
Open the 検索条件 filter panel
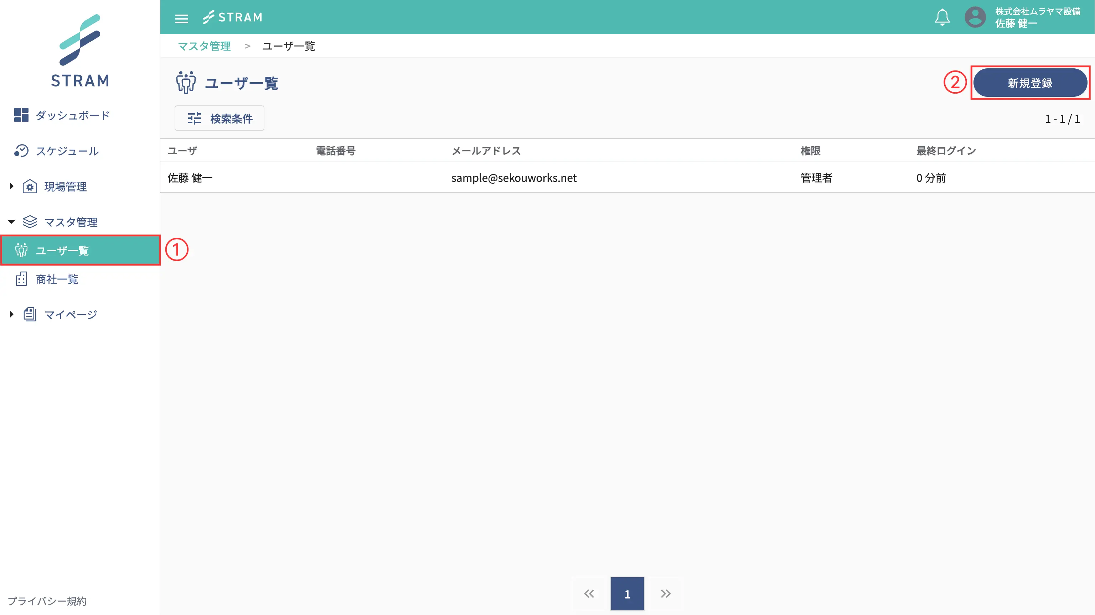pyautogui.click(x=219, y=118)
